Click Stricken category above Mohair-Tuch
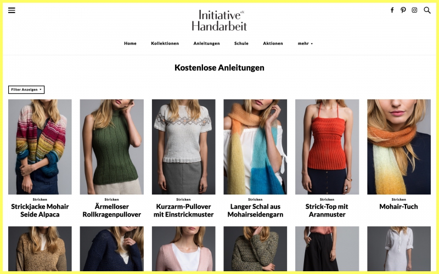 [399, 199]
